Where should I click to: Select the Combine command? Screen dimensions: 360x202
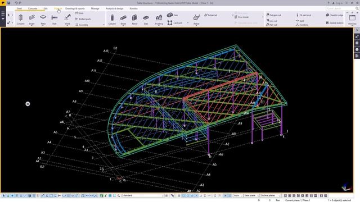pos(302,25)
